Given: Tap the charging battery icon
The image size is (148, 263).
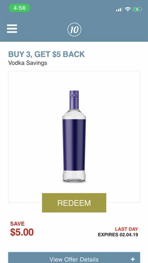Looking at the screenshot, I should (137, 9).
